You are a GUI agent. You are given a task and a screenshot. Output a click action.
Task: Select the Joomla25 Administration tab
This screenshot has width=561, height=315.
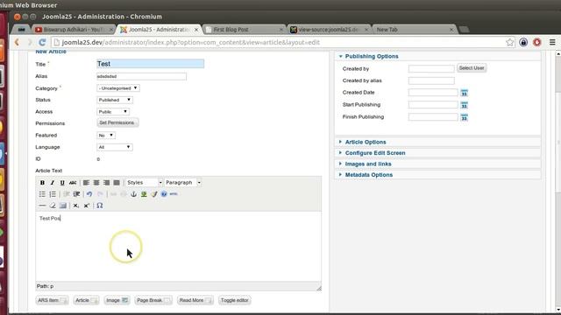(x=160, y=29)
